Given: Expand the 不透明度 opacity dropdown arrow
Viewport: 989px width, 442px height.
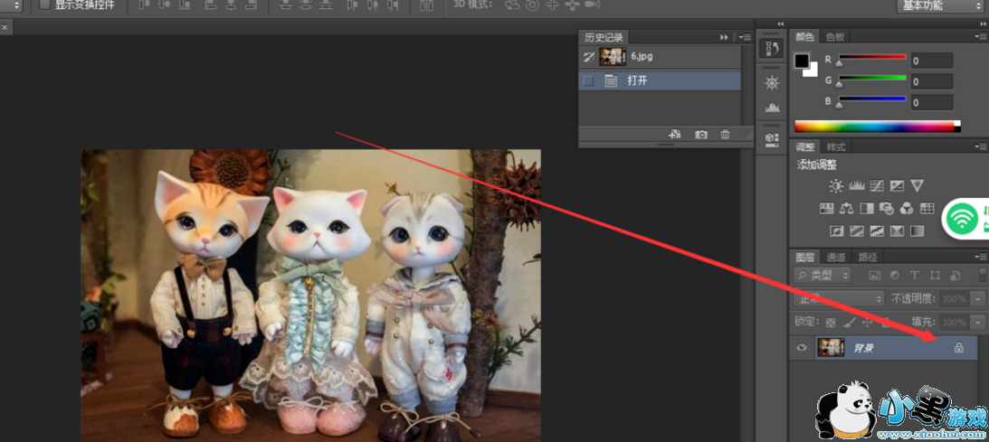Looking at the screenshot, I should 978,298.
